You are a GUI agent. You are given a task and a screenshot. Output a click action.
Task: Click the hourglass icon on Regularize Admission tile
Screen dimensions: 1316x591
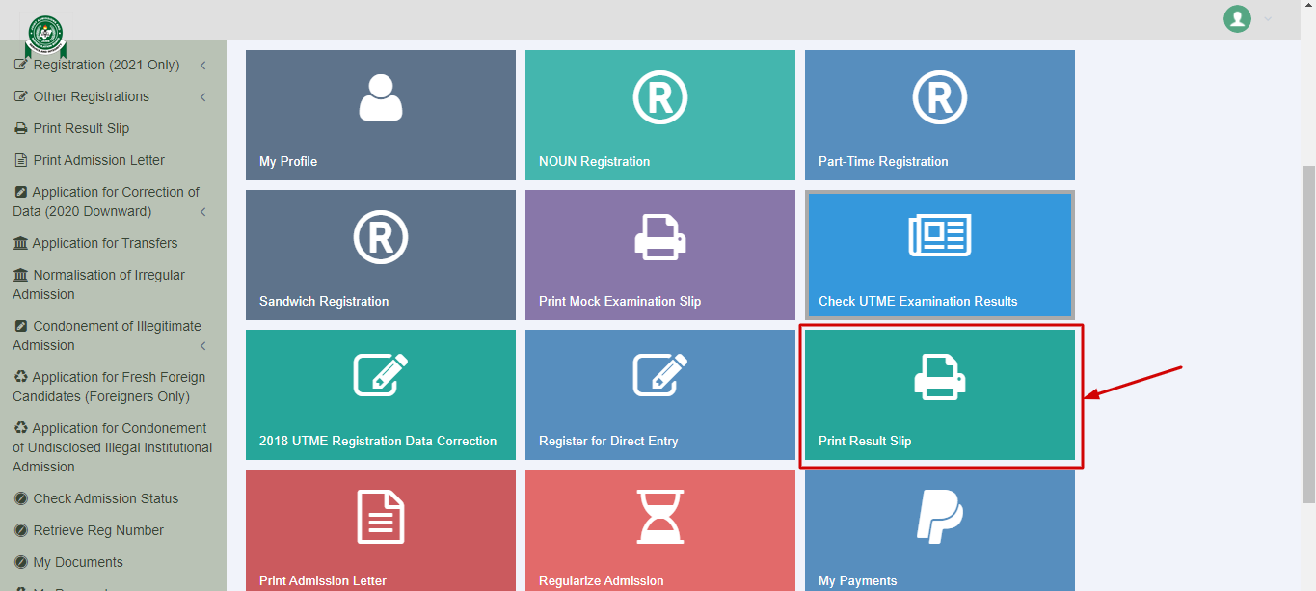[x=659, y=517]
